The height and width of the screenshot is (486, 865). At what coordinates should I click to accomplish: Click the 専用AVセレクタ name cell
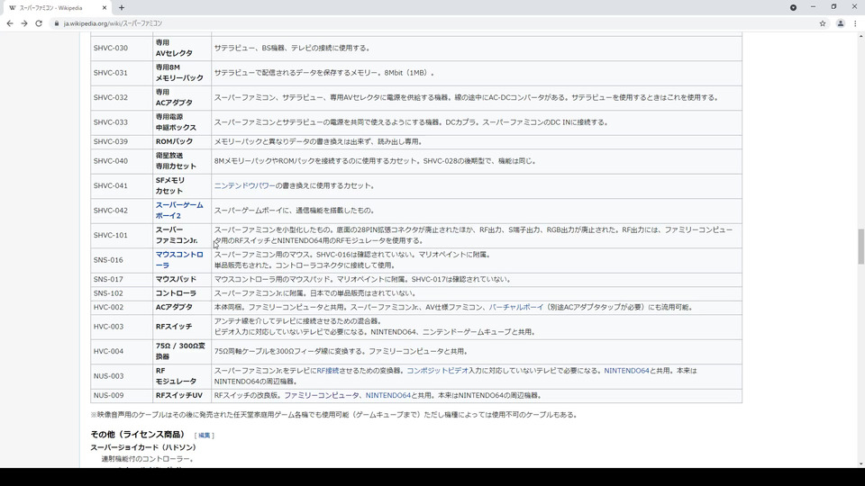pos(182,48)
